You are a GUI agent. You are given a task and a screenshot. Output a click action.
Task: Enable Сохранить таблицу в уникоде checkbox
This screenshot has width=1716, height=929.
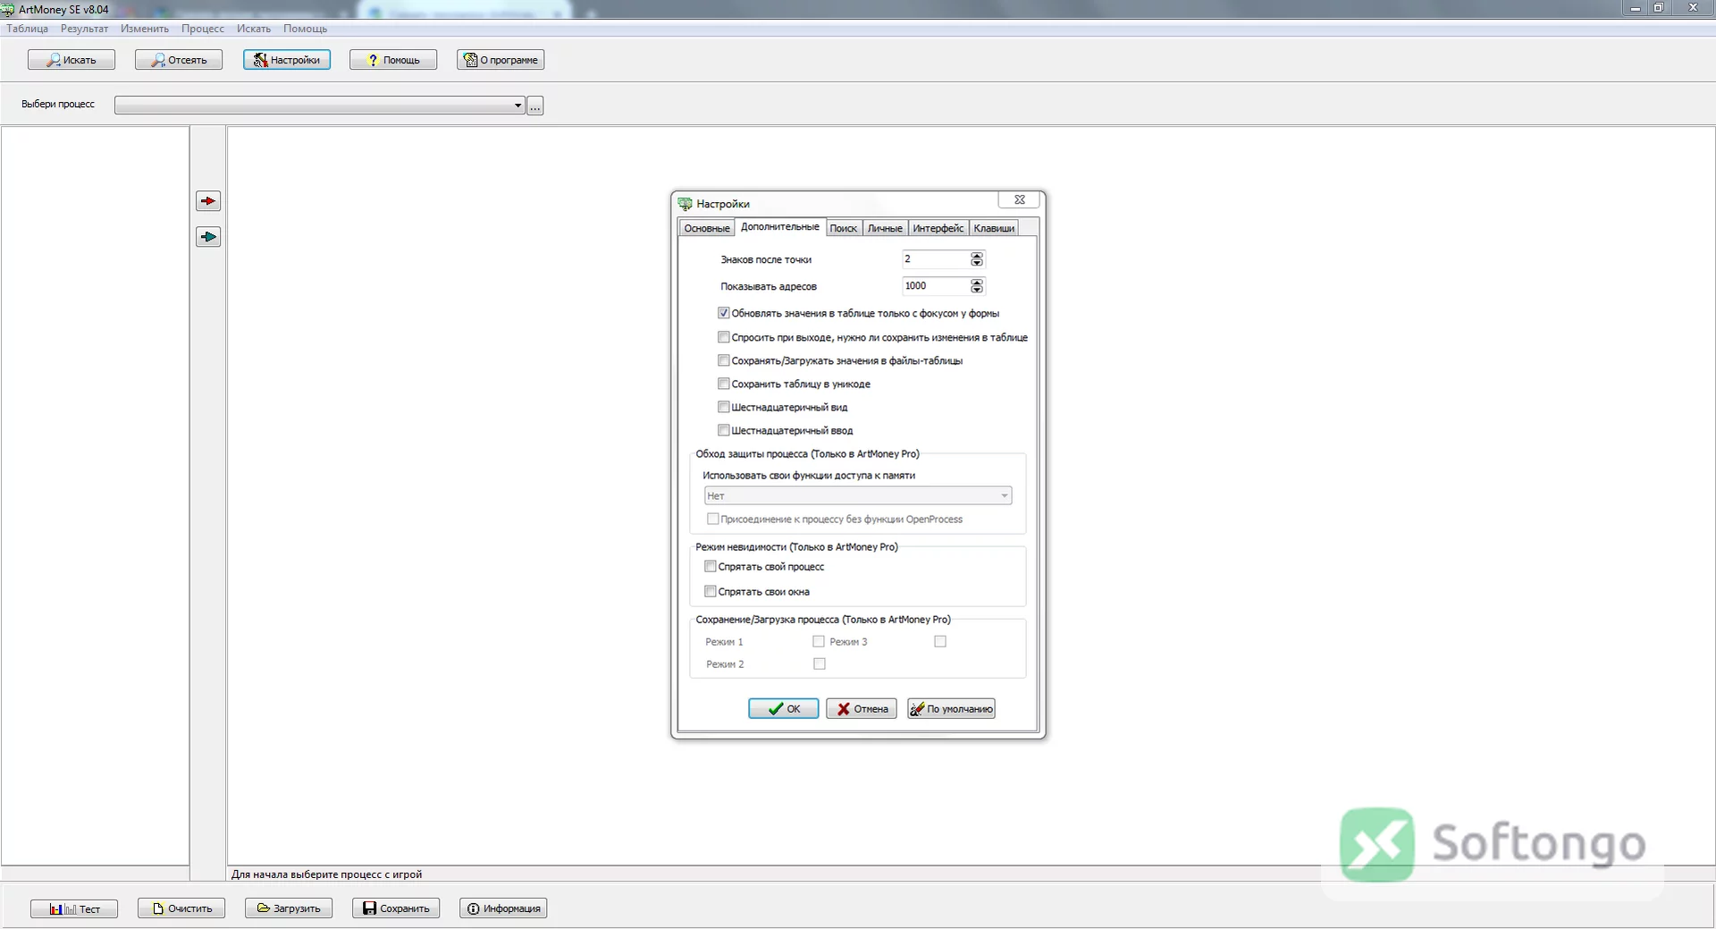(724, 384)
